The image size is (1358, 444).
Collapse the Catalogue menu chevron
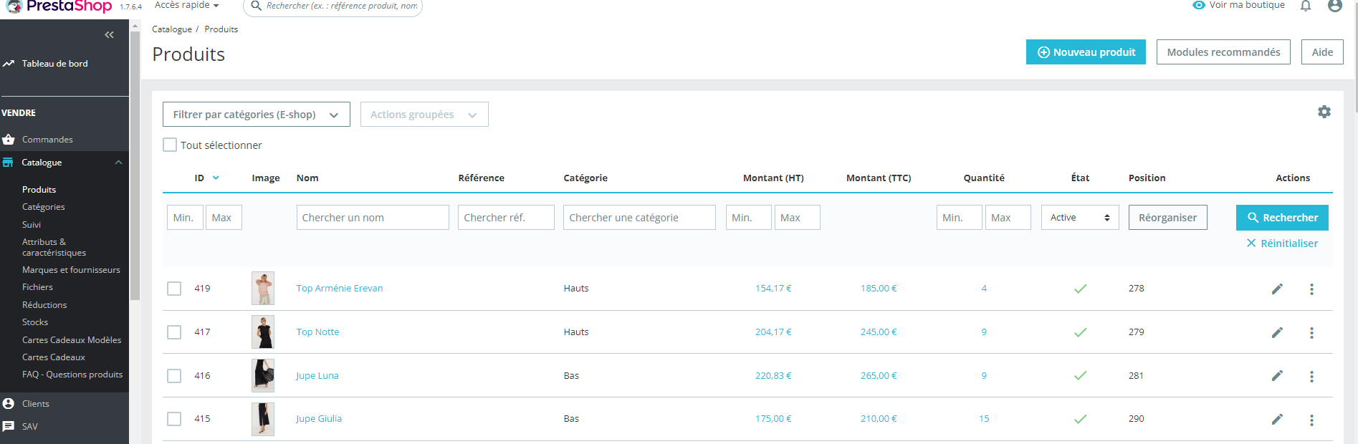118,163
